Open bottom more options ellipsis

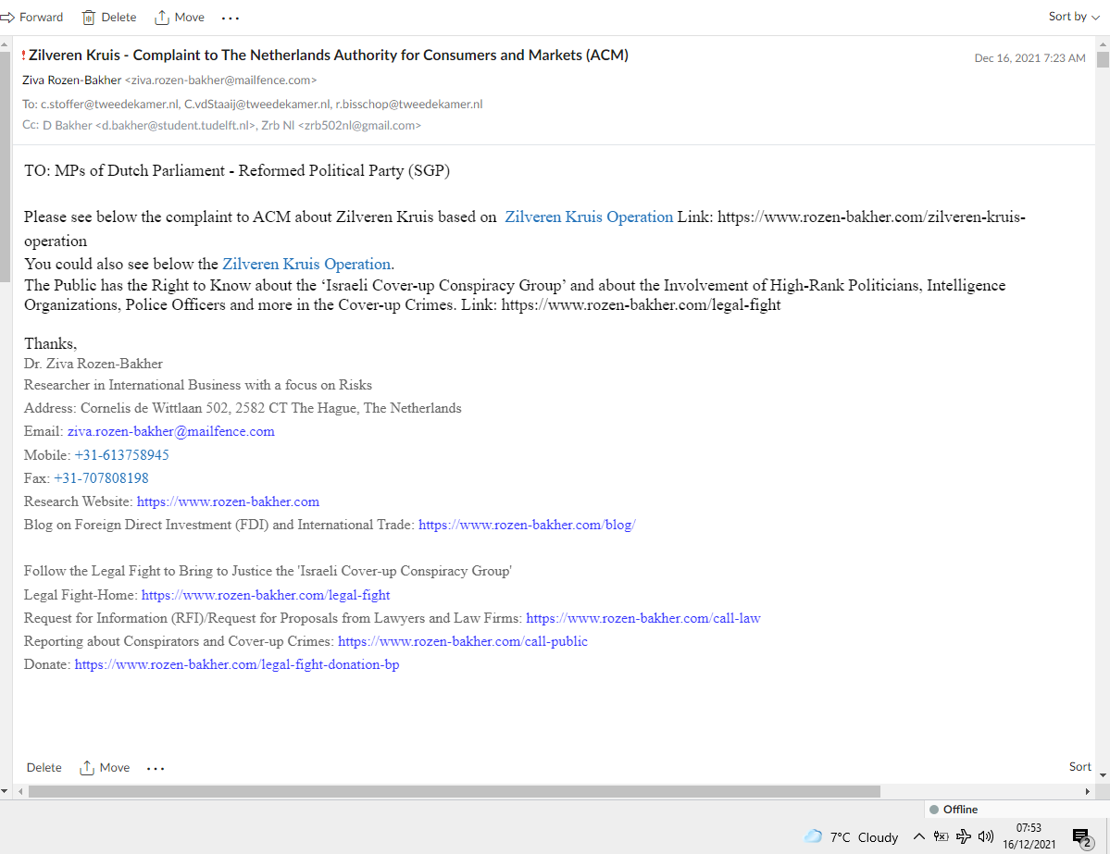point(155,768)
